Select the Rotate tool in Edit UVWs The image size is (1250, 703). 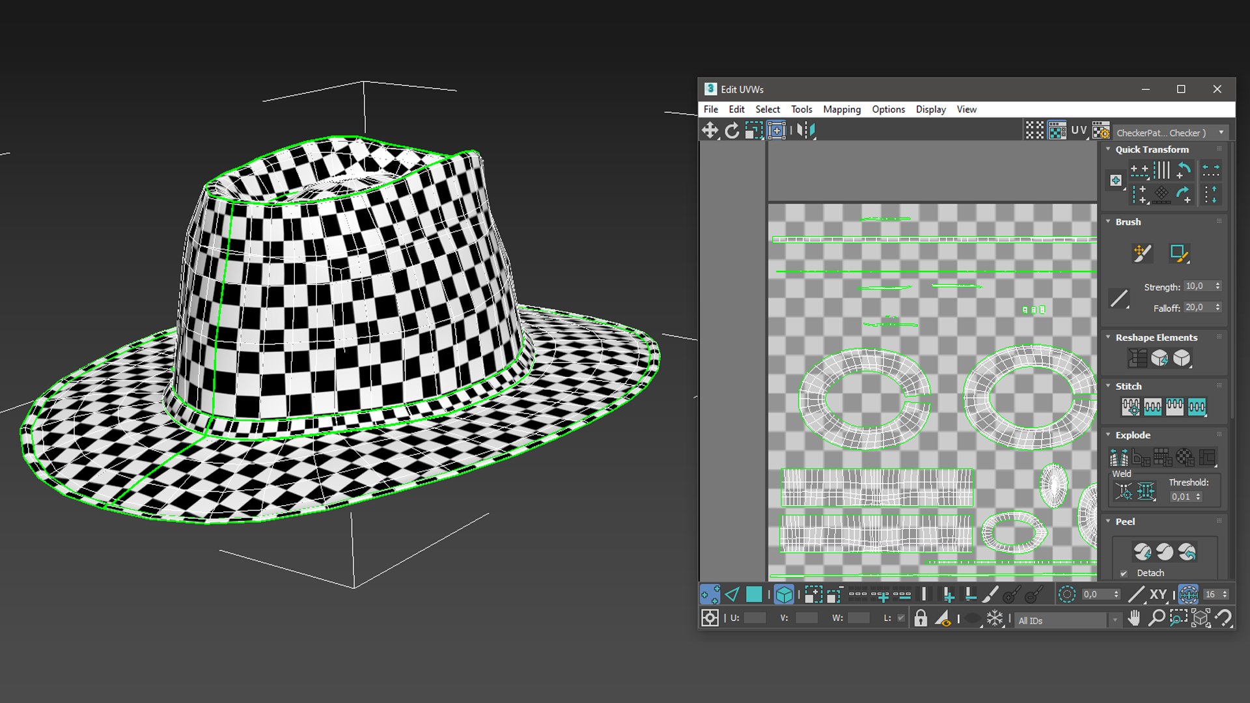732,131
